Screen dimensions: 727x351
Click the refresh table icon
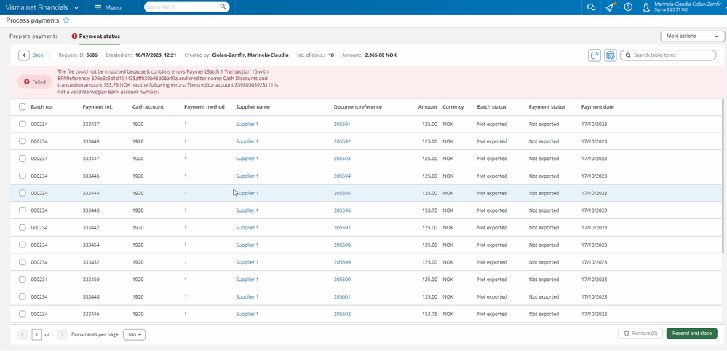[x=595, y=55]
